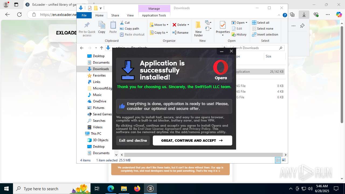Collapse the ribbon with chevron
This screenshot has width=345, height=194.
pyautogui.click(x=279, y=15)
